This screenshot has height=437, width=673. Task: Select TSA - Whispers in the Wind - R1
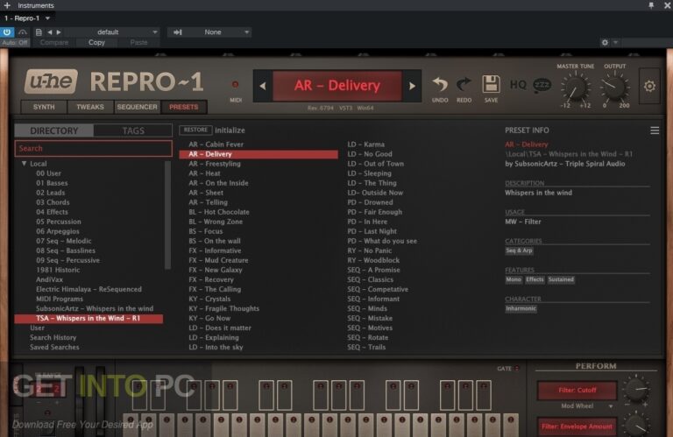point(89,318)
